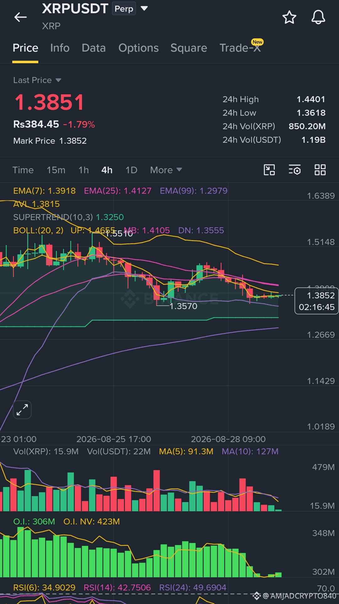Switch to the Price tab
The width and height of the screenshot is (339, 604).
point(25,48)
